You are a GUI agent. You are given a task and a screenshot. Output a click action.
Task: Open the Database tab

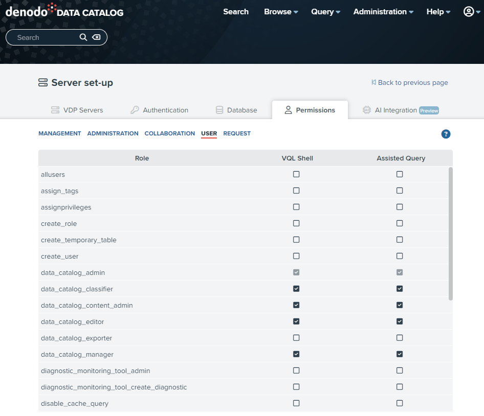tap(236, 110)
